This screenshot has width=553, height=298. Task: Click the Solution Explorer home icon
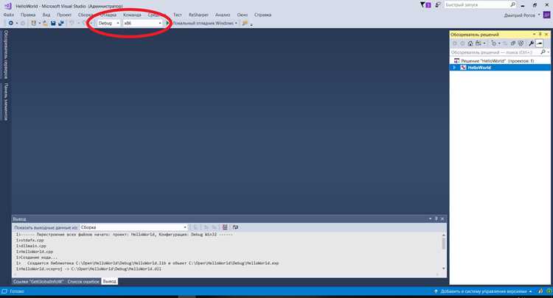pyautogui.click(x=470, y=43)
